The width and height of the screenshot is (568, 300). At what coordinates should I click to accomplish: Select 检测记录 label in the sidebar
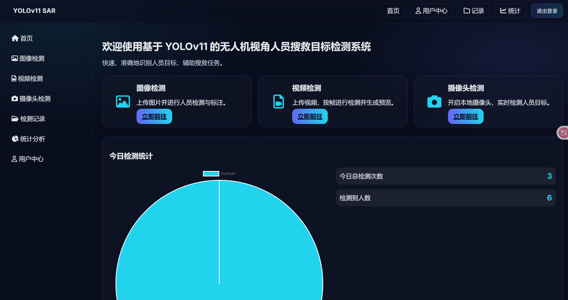click(x=33, y=119)
